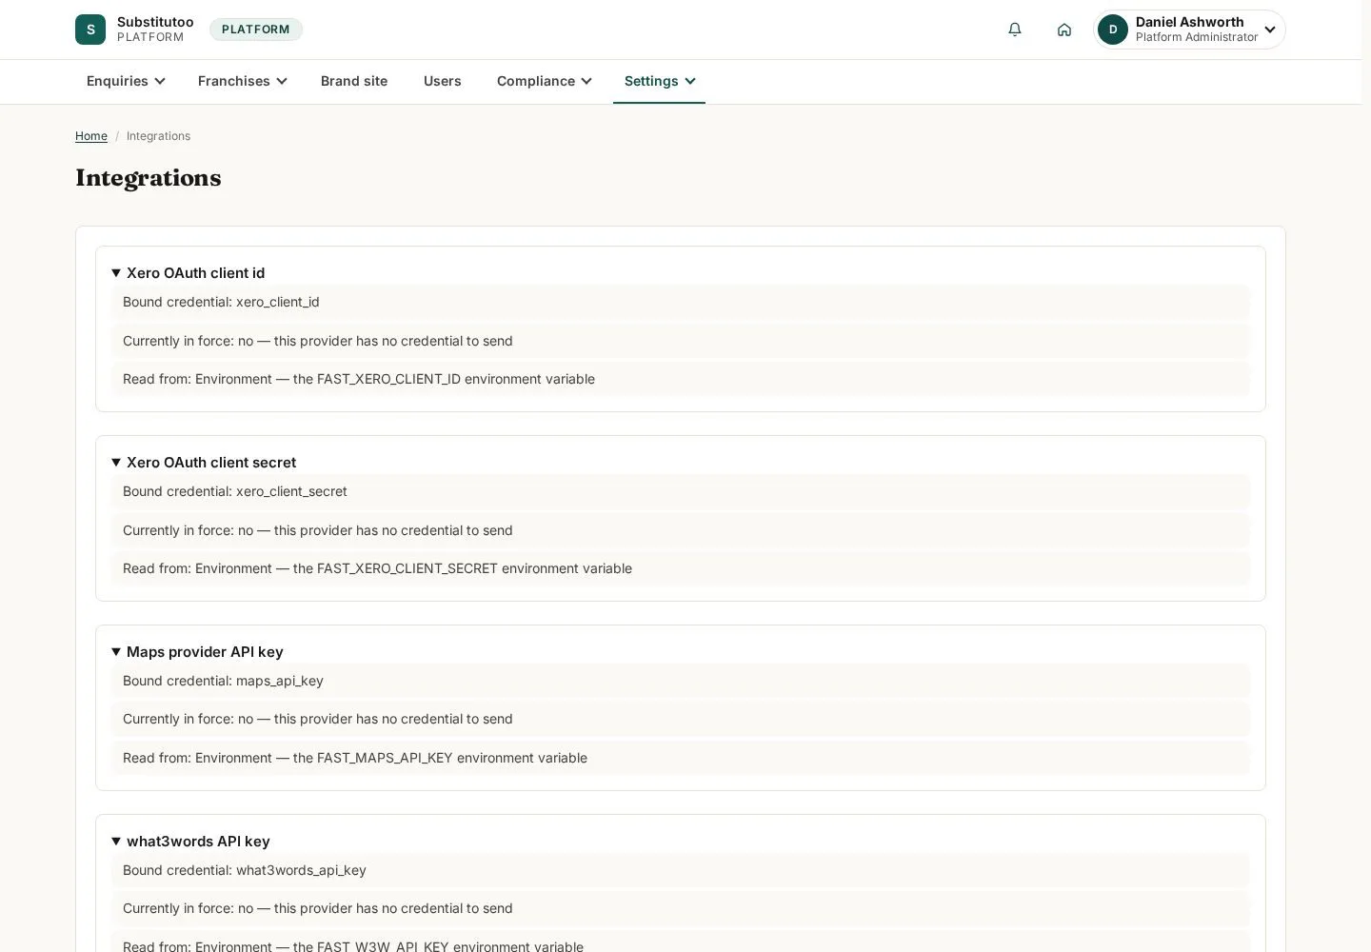The width and height of the screenshot is (1371, 952).
Task: Select the FAST_XERO_CLIENT_ID environment variable line
Action: pyautogui.click(x=681, y=379)
